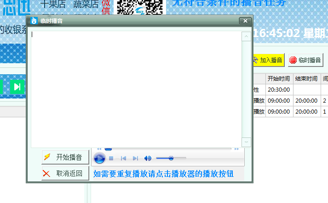Adjust the volume slider in player
The height and width of the screenshot is (203, 328).
pyautogui.click(x=171, y=158)
